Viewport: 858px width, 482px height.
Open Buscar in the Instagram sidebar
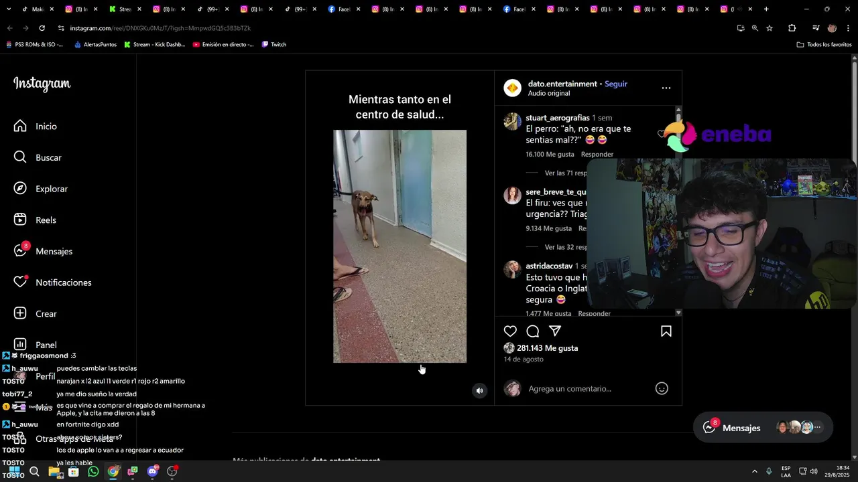pyautogui.click(x=38, y=157)
